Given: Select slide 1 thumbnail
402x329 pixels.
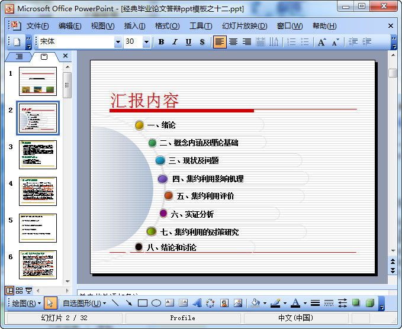Looking at the screenshot, I should [x=38, y=81].
